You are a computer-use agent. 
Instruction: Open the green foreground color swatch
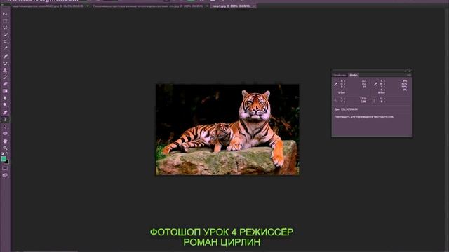point(4,159)
